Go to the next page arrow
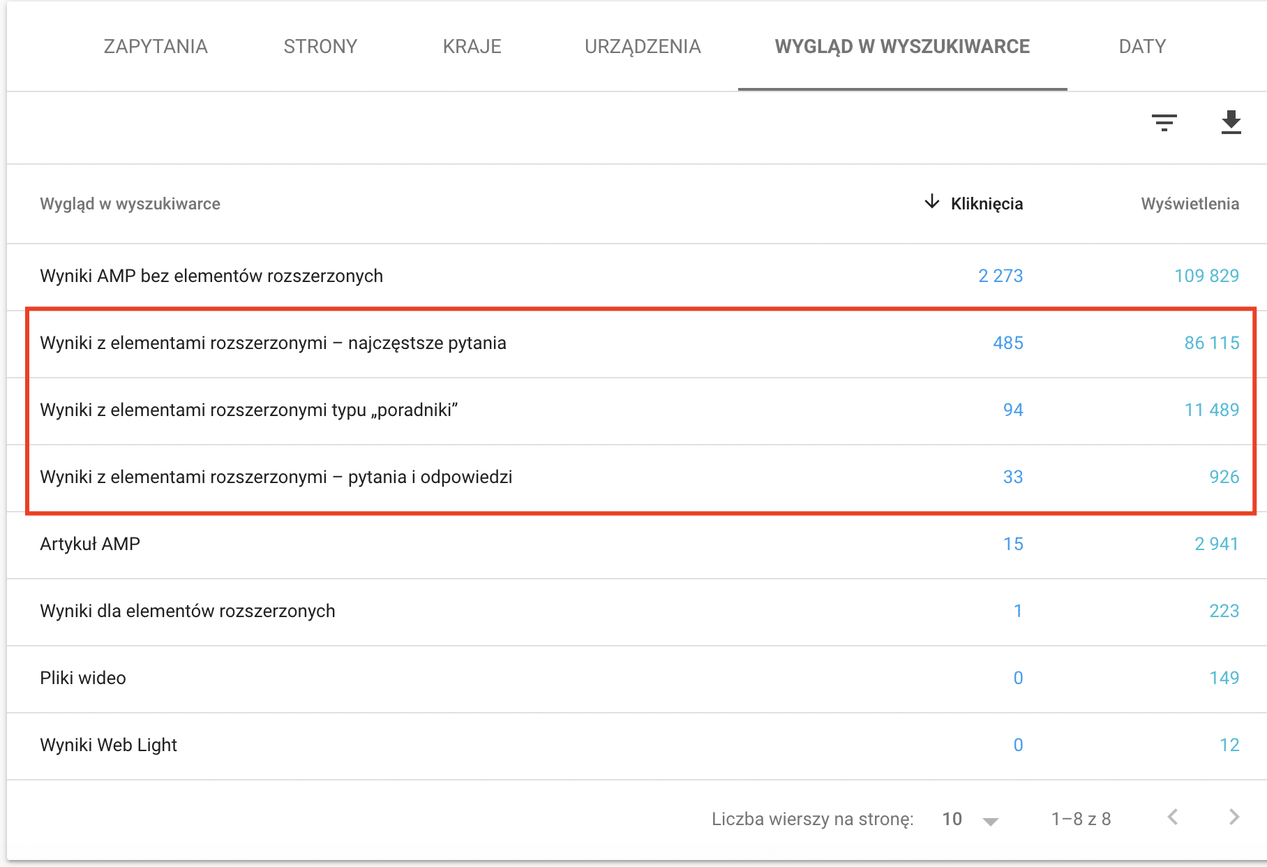The height and width of the screenshot is (867, 1267). [1234, 817]
